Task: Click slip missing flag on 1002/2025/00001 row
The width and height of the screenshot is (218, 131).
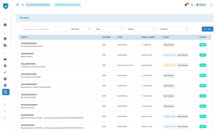Action: 168,45
